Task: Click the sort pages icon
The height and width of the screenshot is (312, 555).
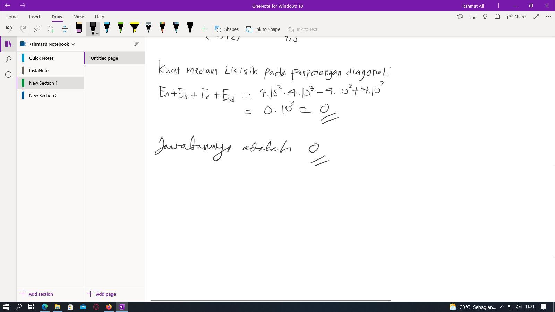Action: pos(136,44)
